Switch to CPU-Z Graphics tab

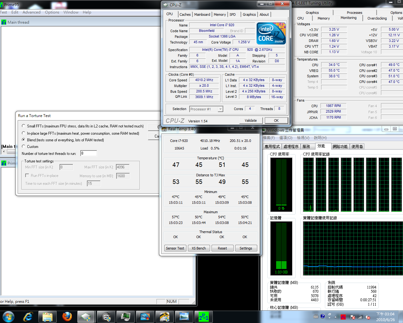click(x=249, y=15)
